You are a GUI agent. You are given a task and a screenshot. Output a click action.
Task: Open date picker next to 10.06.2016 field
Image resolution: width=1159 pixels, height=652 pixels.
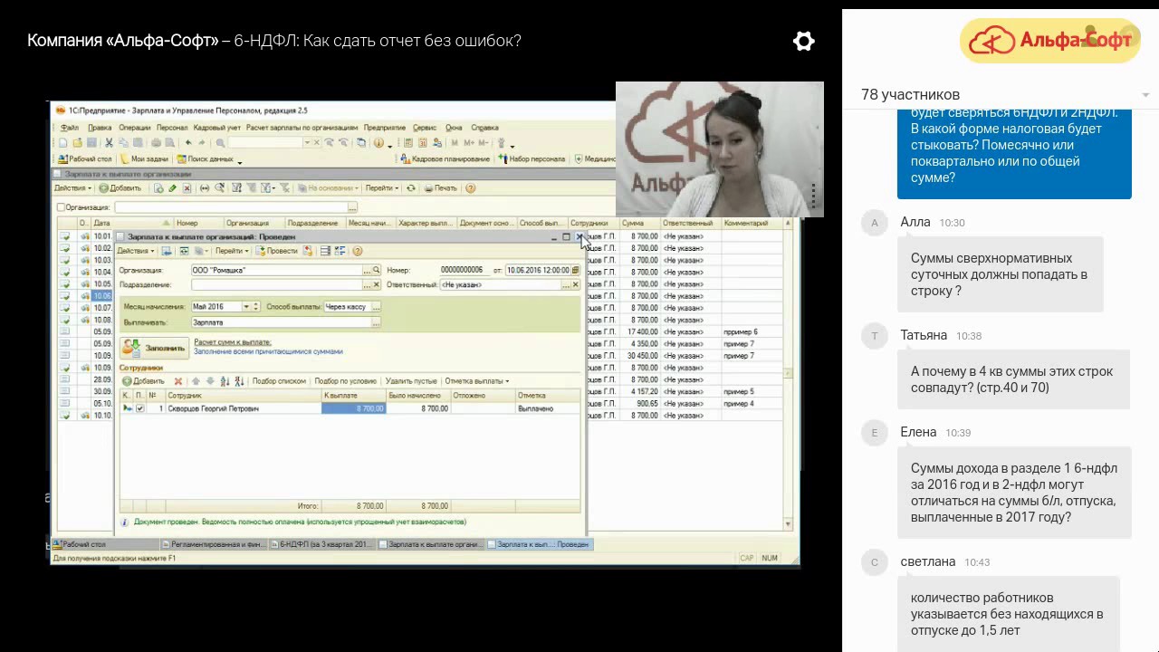click(x=575, y=270)
